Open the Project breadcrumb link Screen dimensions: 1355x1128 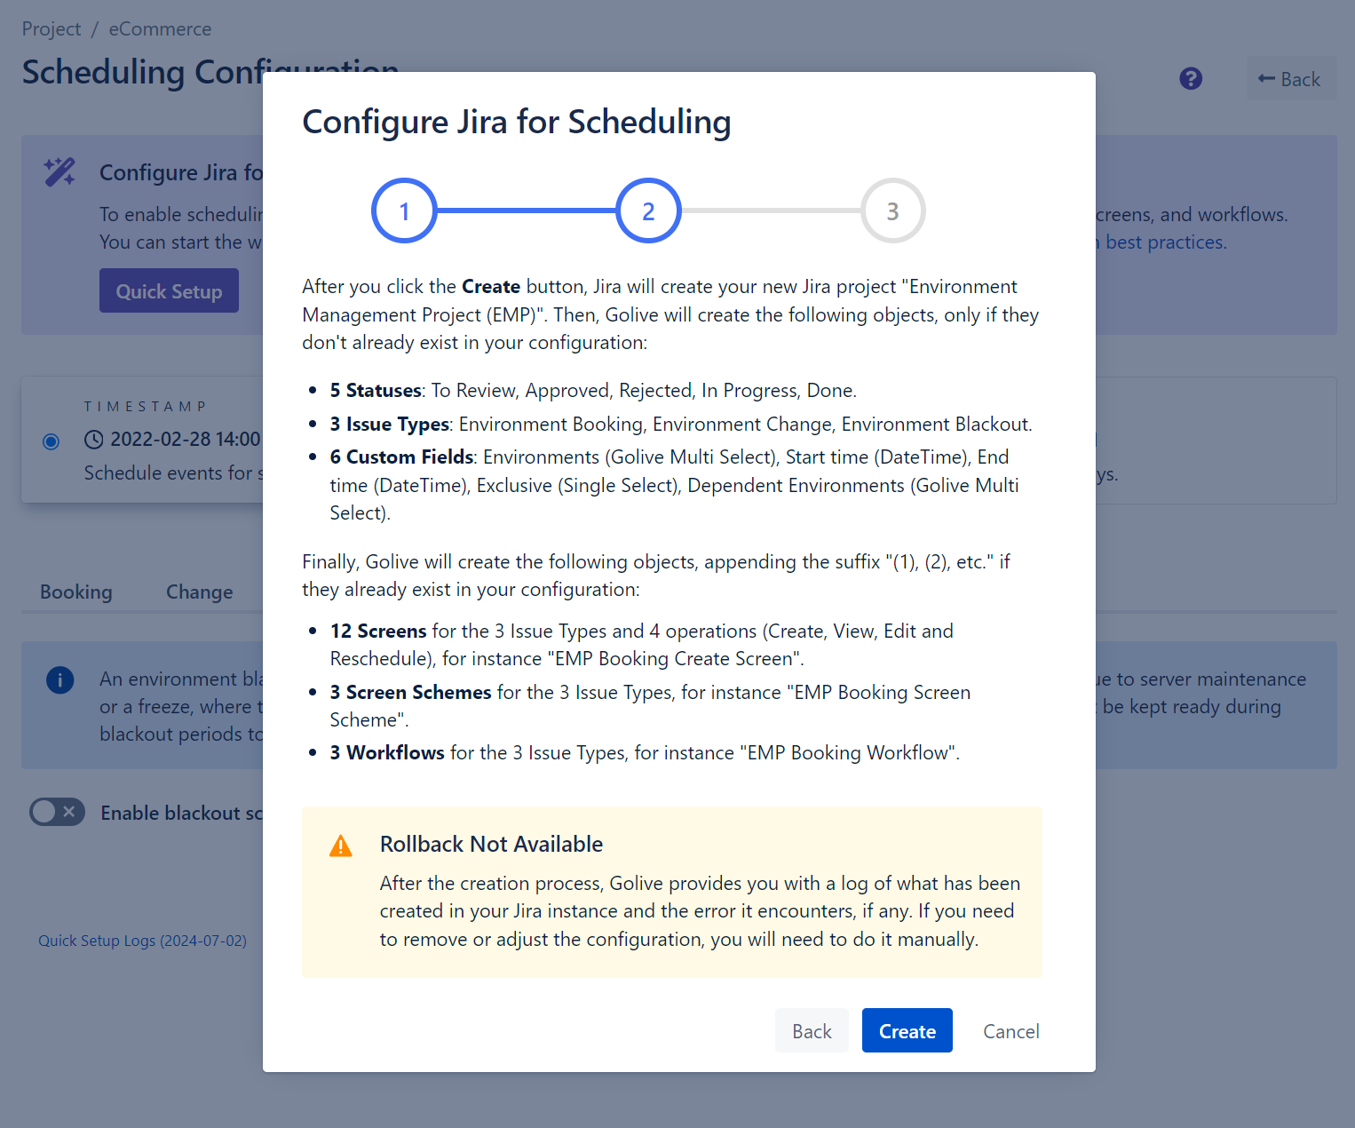[x=51, y=29]
